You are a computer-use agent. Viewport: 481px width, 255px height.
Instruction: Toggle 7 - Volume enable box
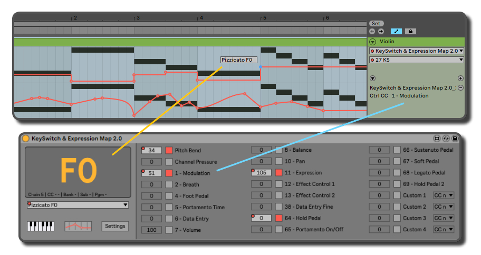(169, 230)
